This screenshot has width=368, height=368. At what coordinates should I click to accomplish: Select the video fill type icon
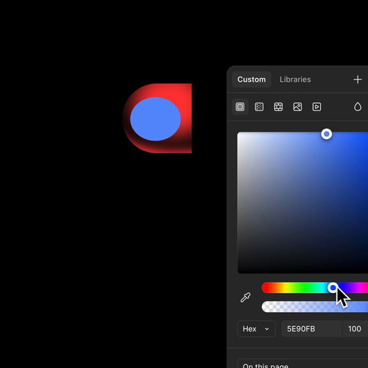pyautogui.click(x=316, y=107)
